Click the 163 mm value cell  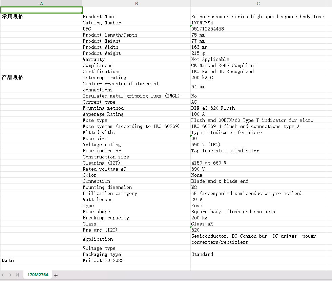tap(258, 47)
